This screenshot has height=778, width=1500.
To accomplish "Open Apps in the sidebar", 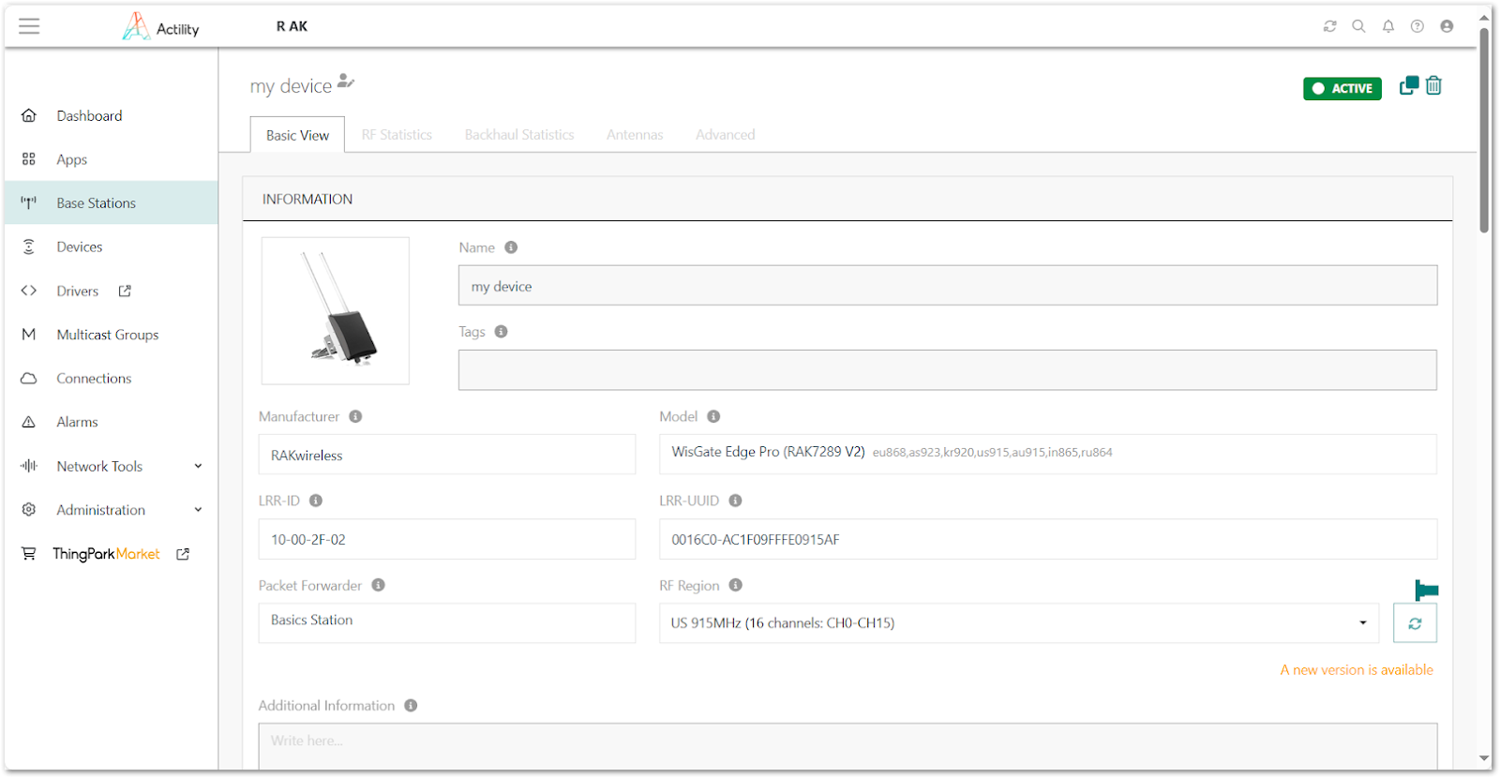I will 71,159.
